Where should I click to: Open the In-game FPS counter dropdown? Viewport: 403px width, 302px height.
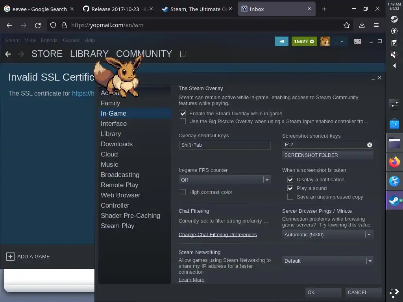pyautogui.click(x=225, y=180)
